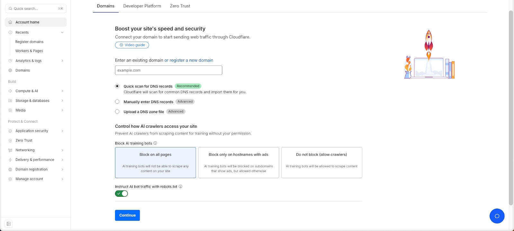This screenshot has width=514, height=231.
Task: Click the example.com domain input field
Action: coord(169,70)
